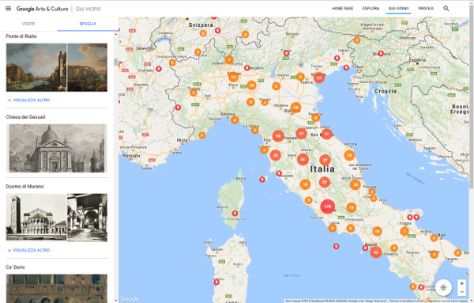
Task: Click the sidebar scrollbar down arrow
Action: pyautogui.click(x=116, y=301)
